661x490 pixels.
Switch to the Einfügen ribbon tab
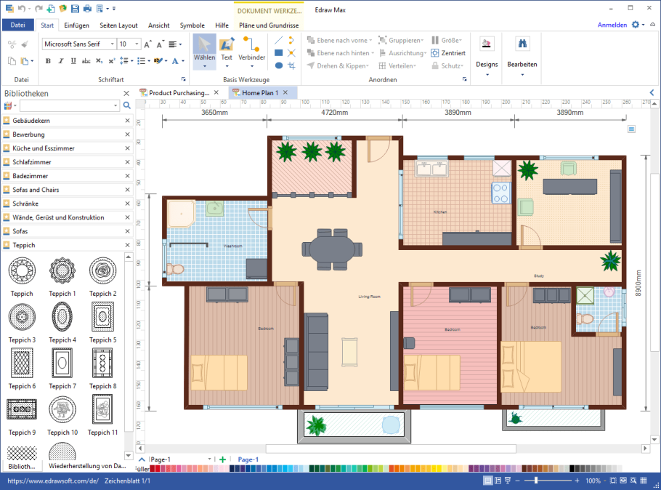coord(76,25)
